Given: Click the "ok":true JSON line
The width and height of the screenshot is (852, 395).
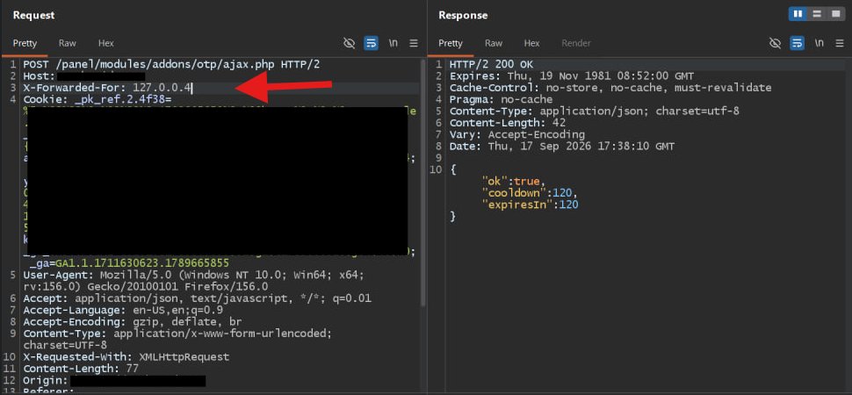Looking at the screenshot, I should point(512,181).
